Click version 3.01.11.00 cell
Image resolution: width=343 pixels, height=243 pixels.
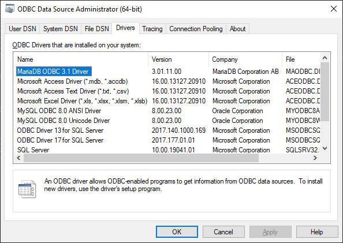[166, 72]
